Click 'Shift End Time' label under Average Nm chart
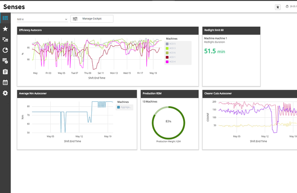Screen dimensions: 297x193 coord(72,141)
